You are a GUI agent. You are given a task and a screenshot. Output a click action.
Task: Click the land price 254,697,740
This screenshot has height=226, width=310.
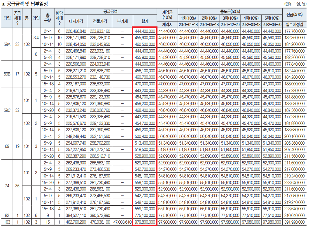76,143
